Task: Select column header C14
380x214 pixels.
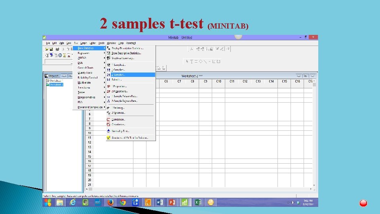Action: pyautogui.click(x=271, y=82)
